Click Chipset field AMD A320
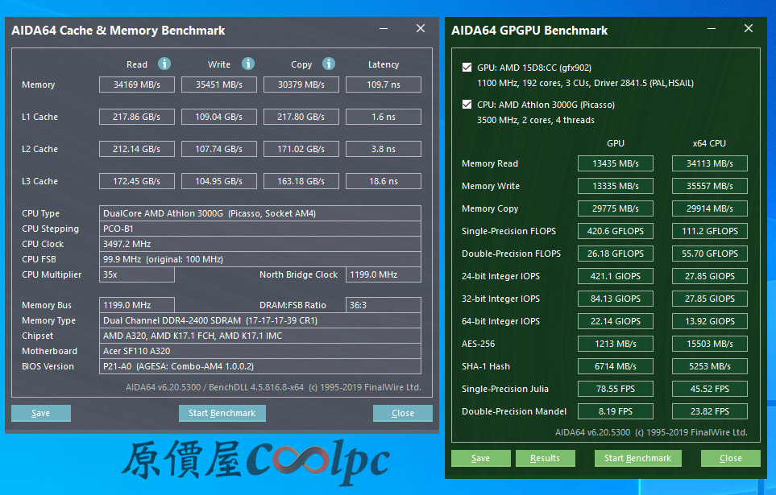This screenshot has width=776, height=495. point(260,336)
